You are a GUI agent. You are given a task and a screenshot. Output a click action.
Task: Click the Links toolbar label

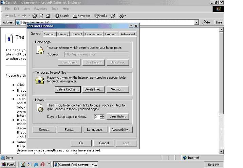[x=219, y=22]
